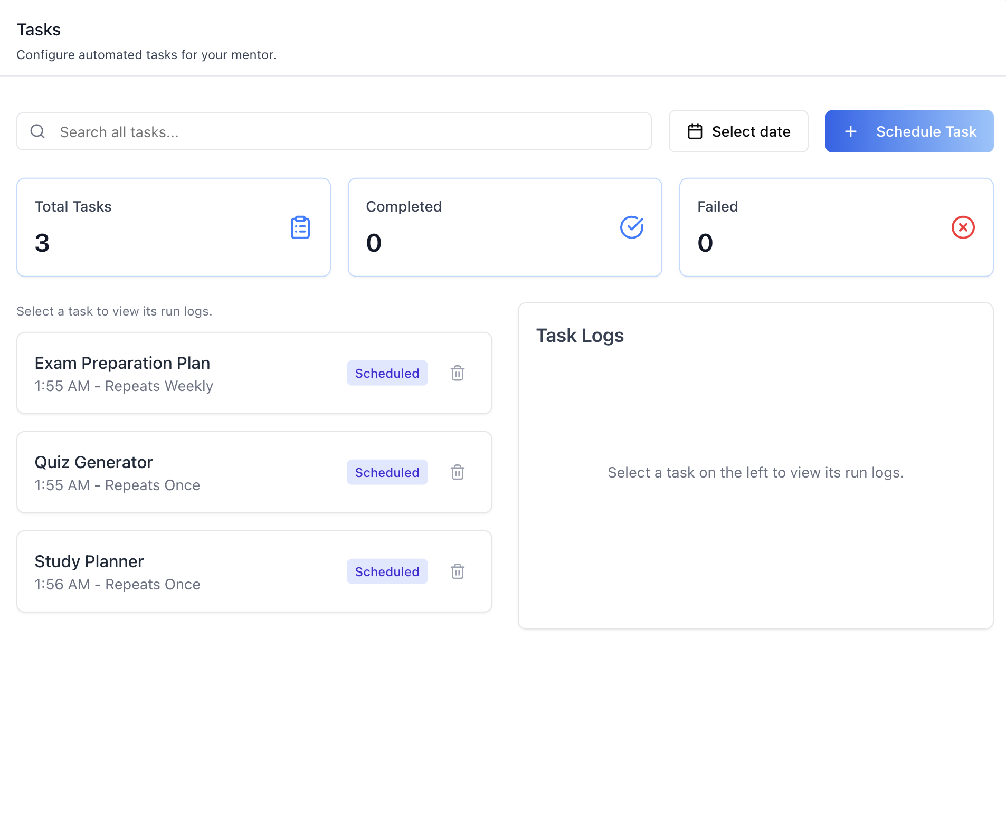Select the Quiz Generator task
This screenshot has height=839, width=1006.
tap(254, 472)
